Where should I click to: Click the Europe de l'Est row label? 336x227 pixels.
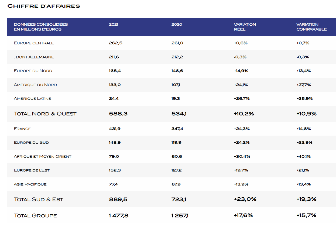click(x=32, y=170)
